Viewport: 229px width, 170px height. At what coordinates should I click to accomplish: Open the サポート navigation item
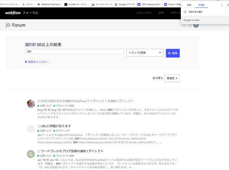(175, 13)
